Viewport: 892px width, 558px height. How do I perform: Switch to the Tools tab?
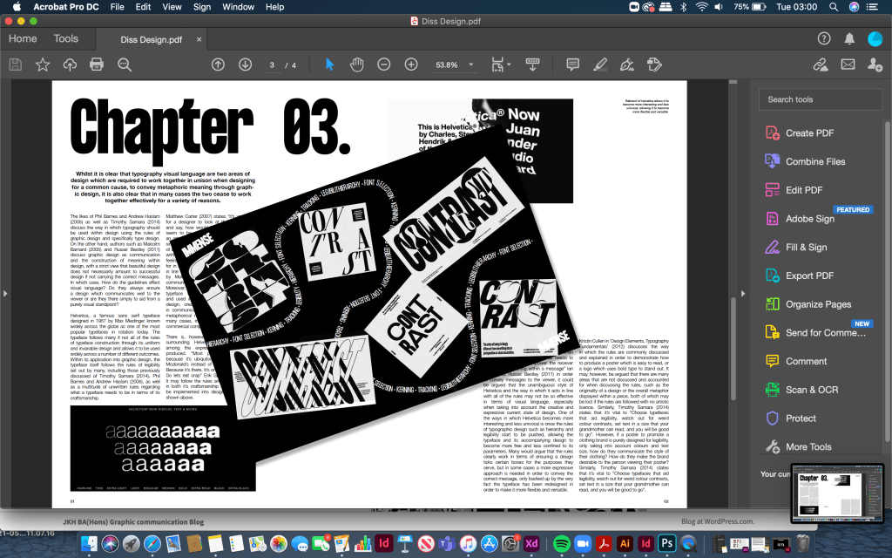66,38
